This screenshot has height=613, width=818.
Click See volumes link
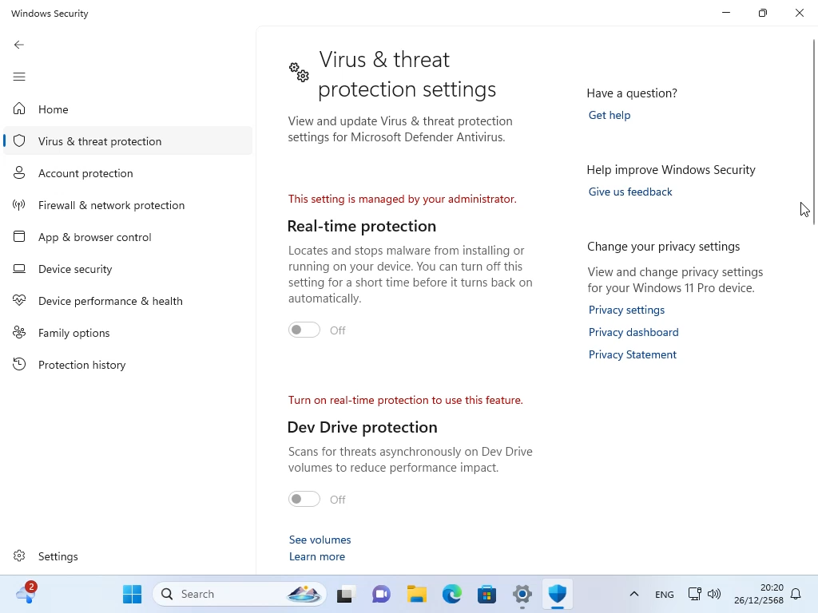tap(320, 540)
